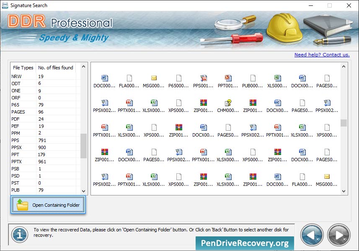Select the PPM file type row
The height and width of the screenshot is (251, 359).
pos(44,133)
